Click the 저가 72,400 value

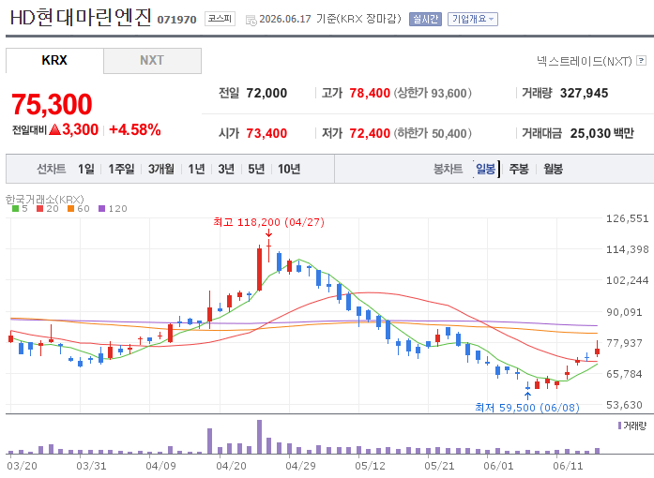pos(370,133)
